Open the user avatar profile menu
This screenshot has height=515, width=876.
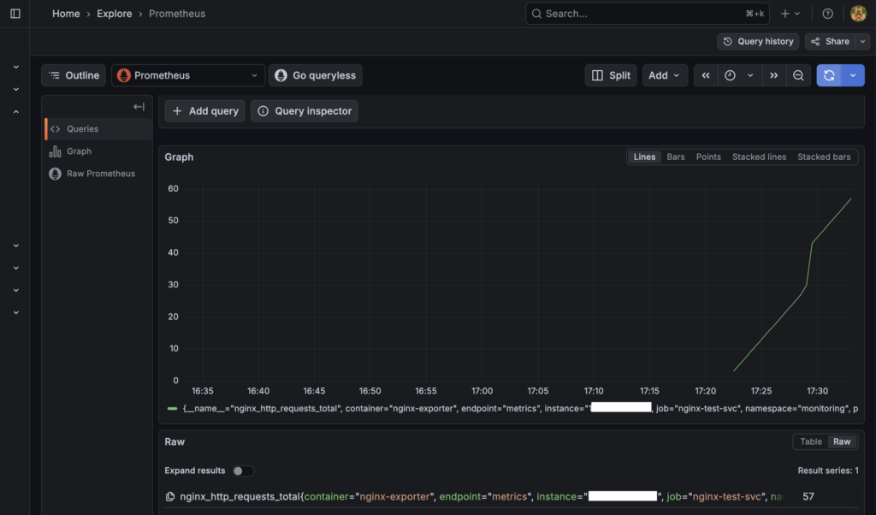[x=858, y=14]
